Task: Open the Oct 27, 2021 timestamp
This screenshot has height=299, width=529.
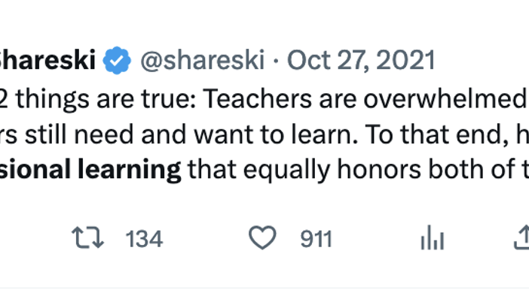Action: (361, 60)
